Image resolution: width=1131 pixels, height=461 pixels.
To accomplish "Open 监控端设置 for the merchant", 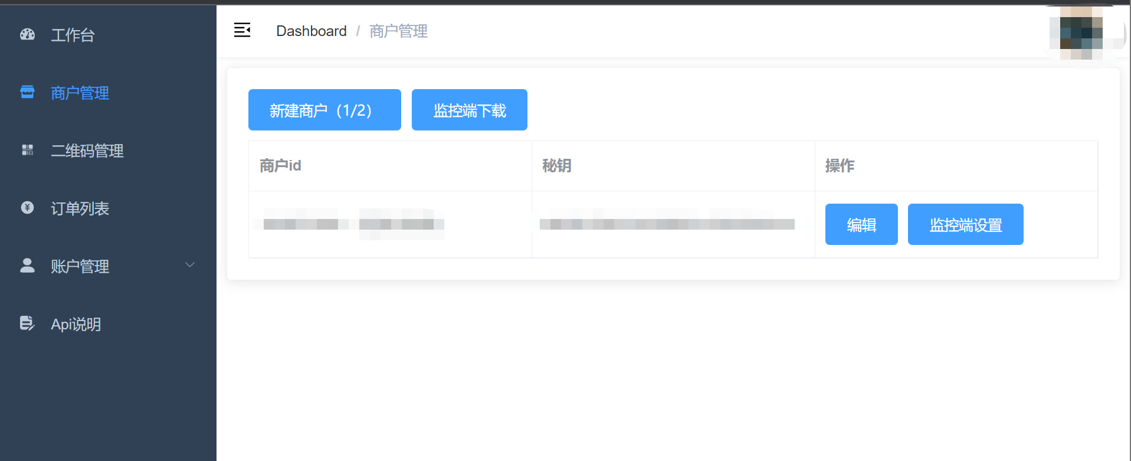I will pyautogui.click(x=966, y=224).
